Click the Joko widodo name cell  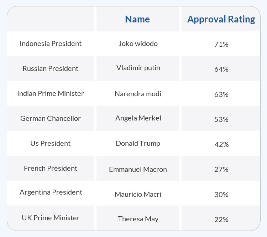coord(138,44)
